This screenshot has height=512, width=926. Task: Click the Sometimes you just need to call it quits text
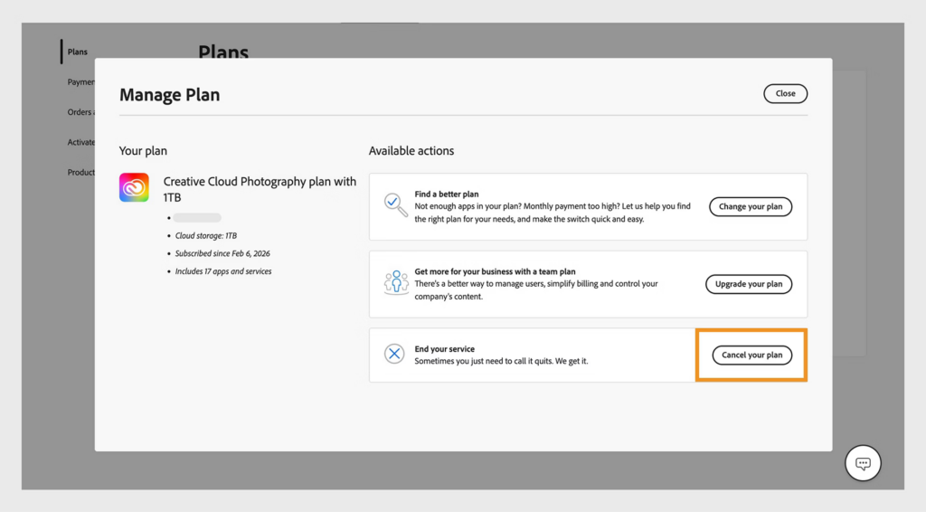point(501,361)
